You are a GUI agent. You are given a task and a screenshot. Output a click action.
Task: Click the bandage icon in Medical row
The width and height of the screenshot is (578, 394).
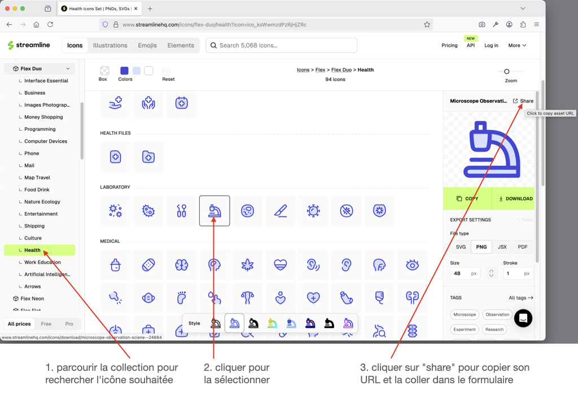click(x=148, y=265)
